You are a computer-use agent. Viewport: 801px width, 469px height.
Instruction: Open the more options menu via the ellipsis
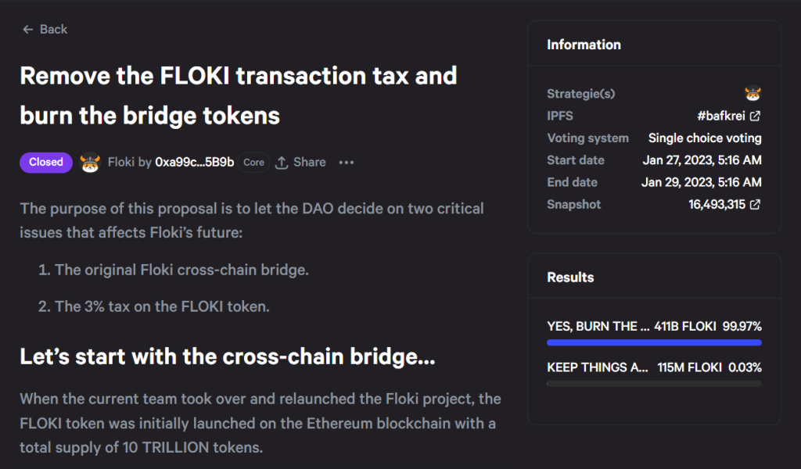tap(346, 162)
